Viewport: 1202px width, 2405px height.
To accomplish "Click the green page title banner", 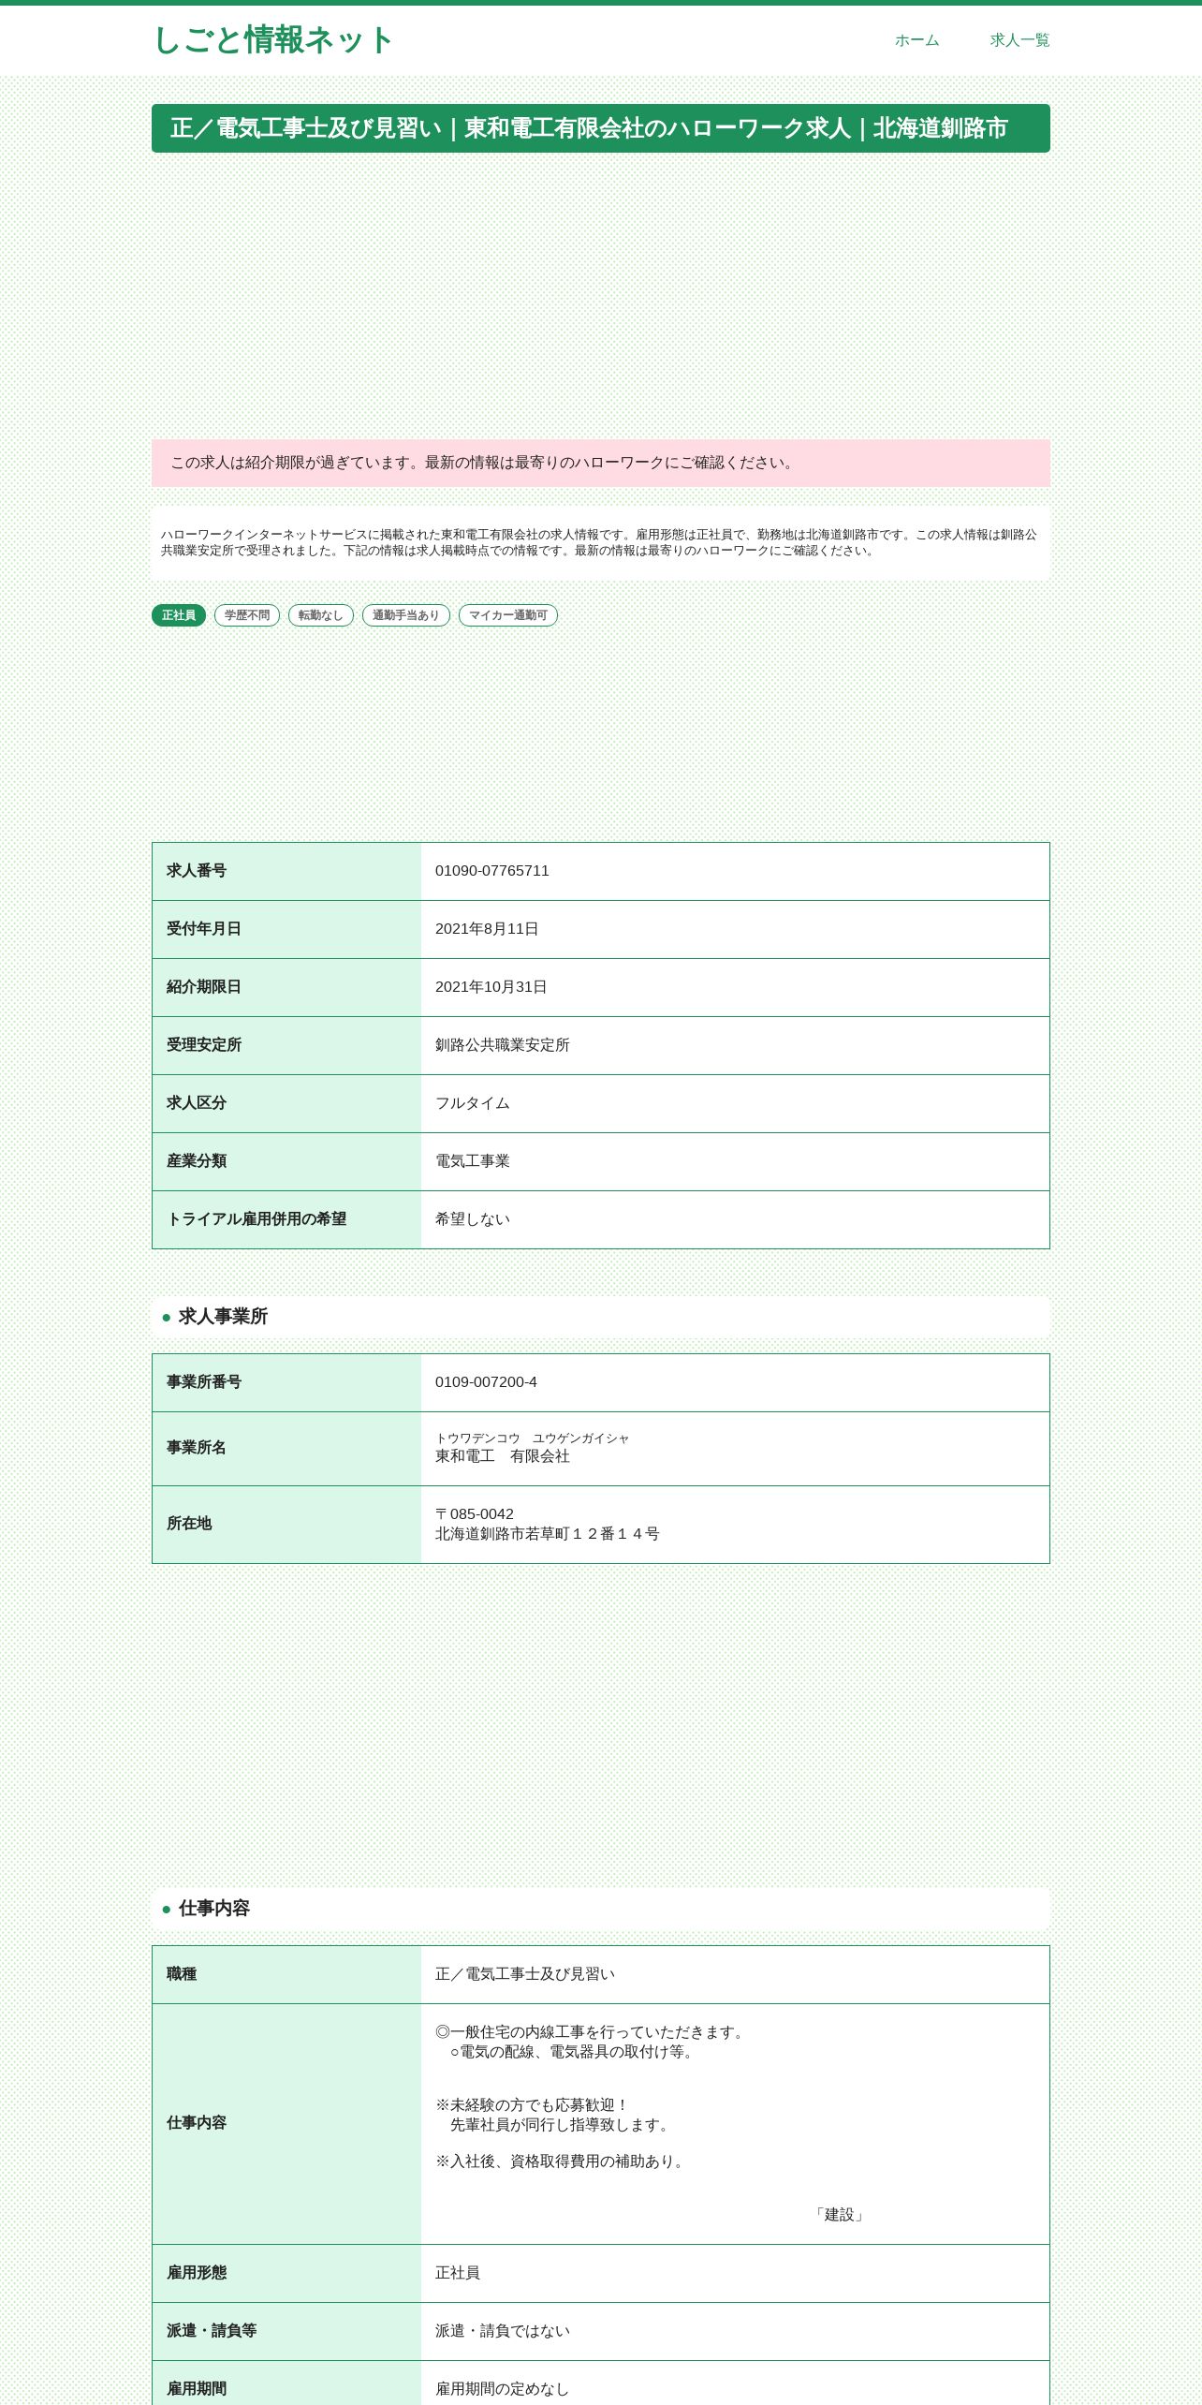I will pyautogui.click(x=601, y=128).
